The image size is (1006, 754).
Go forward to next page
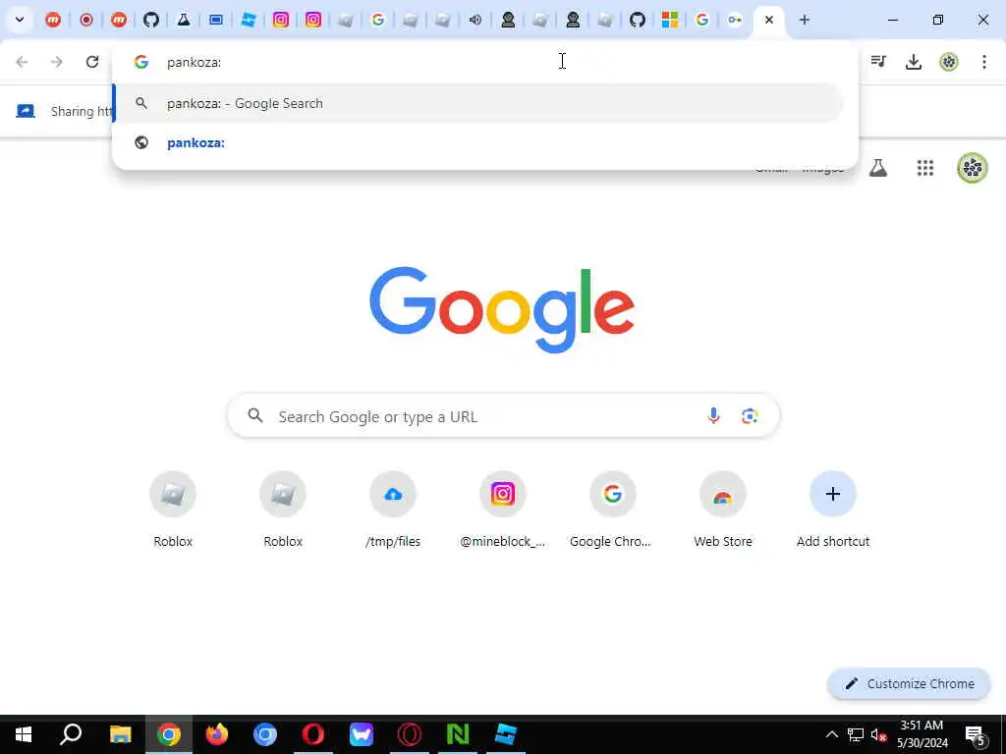[x=57, y=62]
